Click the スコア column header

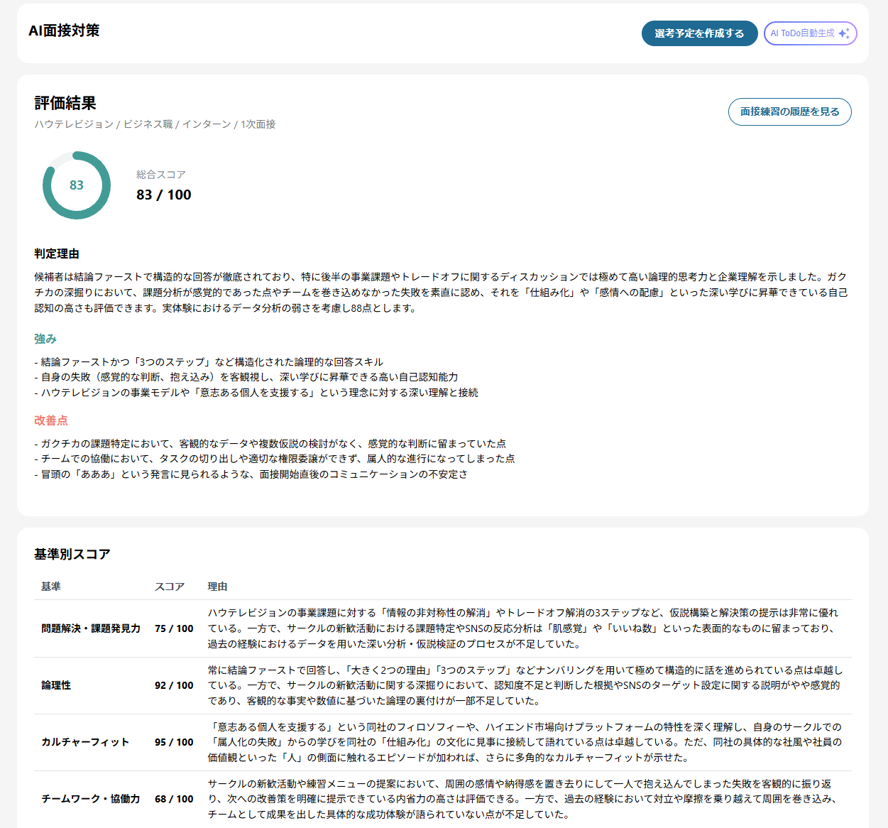170,587
